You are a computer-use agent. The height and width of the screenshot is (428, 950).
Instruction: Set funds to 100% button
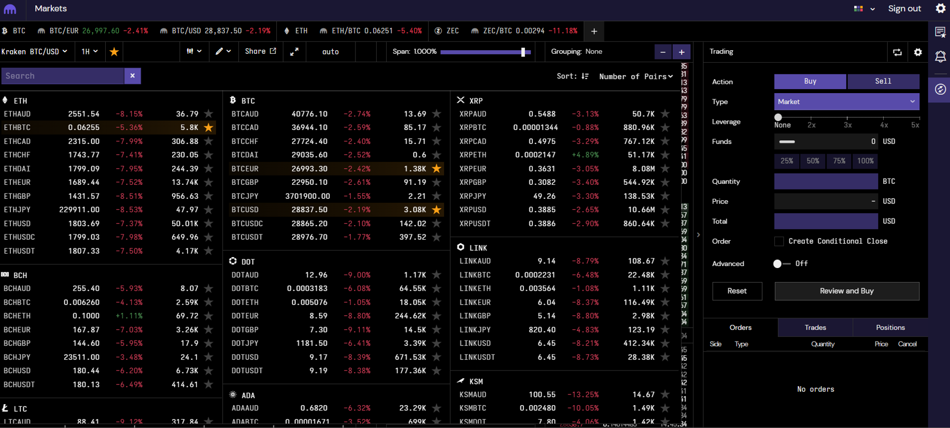866,161
